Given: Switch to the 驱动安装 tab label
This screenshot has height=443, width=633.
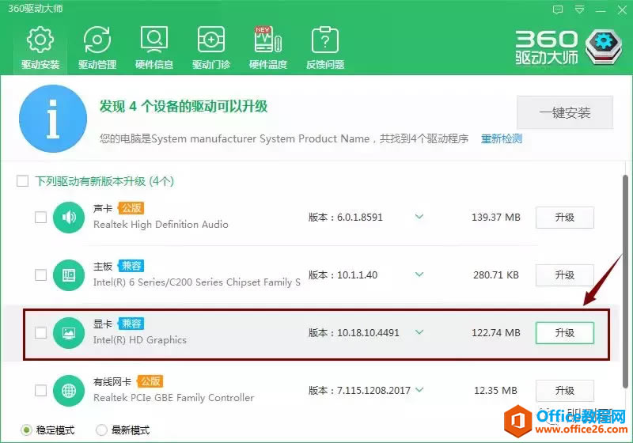Looking at the screenshot, I should coord(40,65).
